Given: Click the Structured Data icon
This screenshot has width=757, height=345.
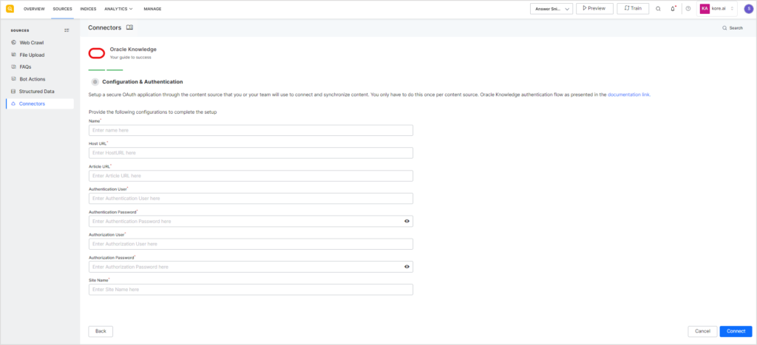Looking at the screenshot, I should [x=13, y=91].
